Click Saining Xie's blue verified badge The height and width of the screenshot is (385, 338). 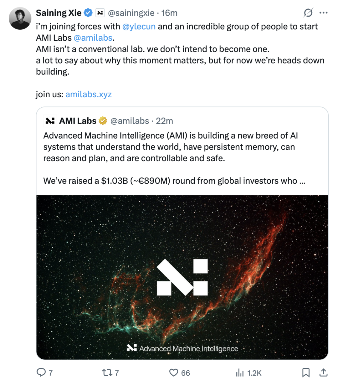(89, 13)
